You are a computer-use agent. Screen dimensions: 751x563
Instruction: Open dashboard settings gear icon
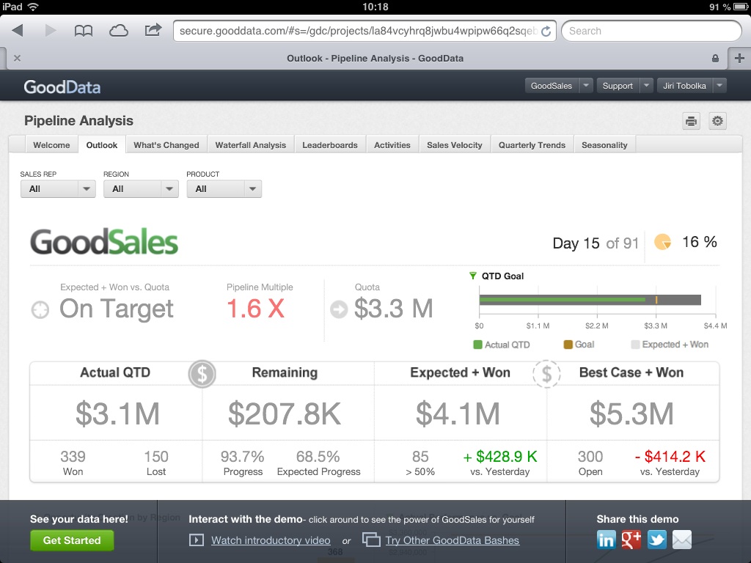[717, 121]
